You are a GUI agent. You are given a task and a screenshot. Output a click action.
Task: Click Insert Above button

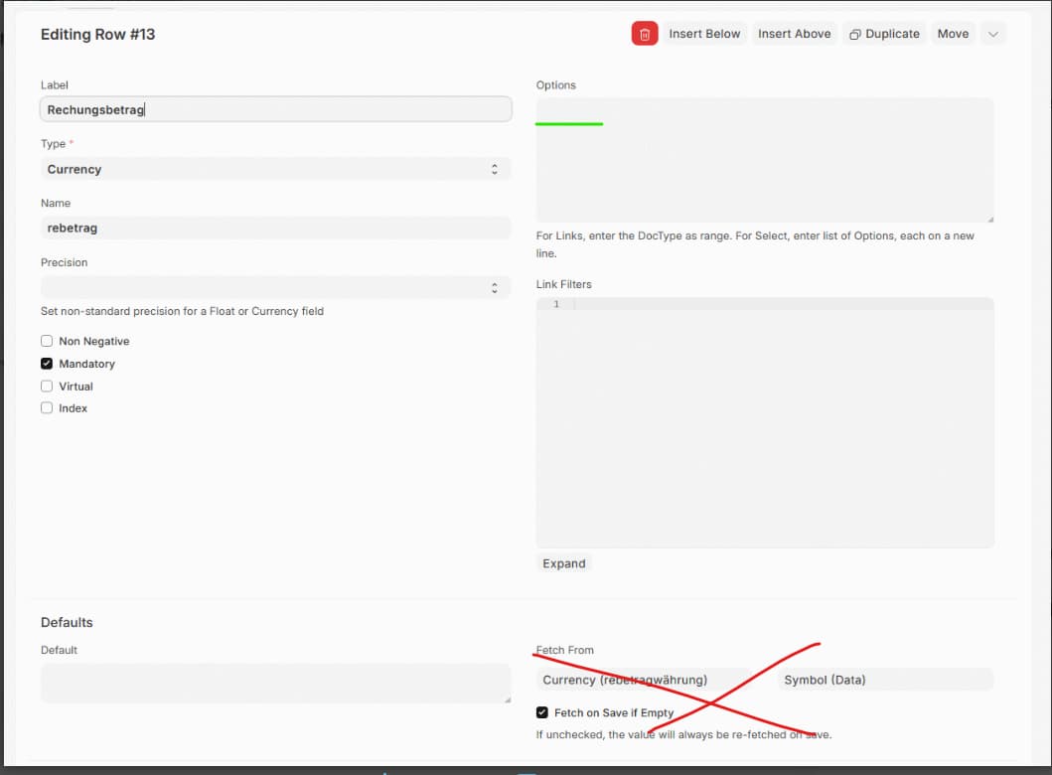(x=794, y=34)
